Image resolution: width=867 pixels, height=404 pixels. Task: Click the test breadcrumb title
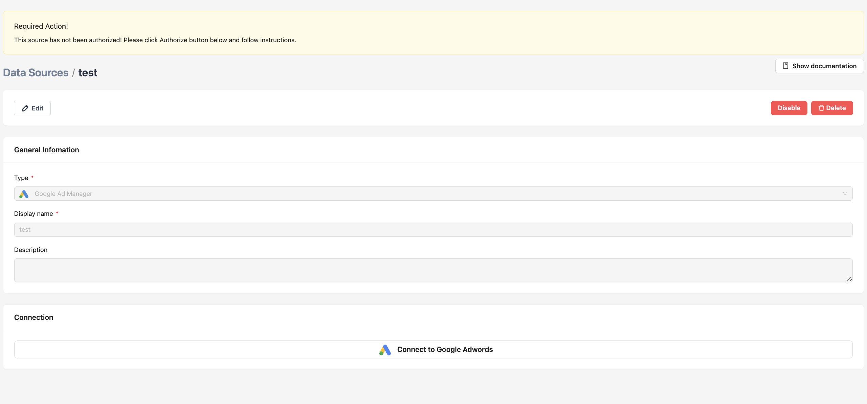coord(88,73)
